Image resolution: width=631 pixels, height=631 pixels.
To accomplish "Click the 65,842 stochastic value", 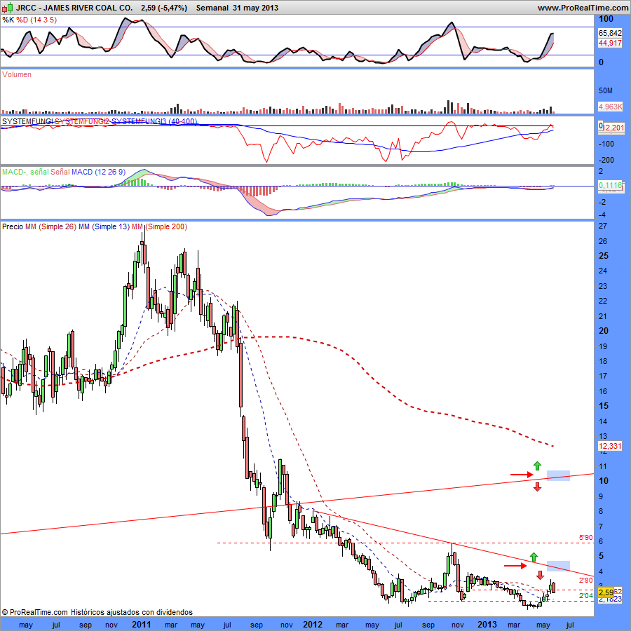I will [x=610, y=34].
